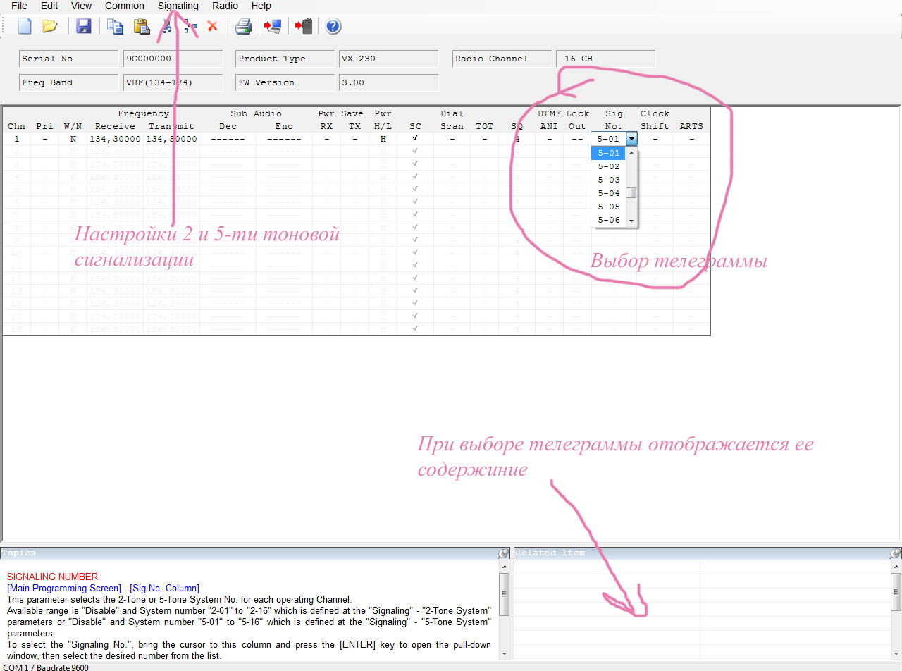902x671 pixels.
Task: Click the SIGNALING NUMBER heading text
Action: click(x=52, y=577)
